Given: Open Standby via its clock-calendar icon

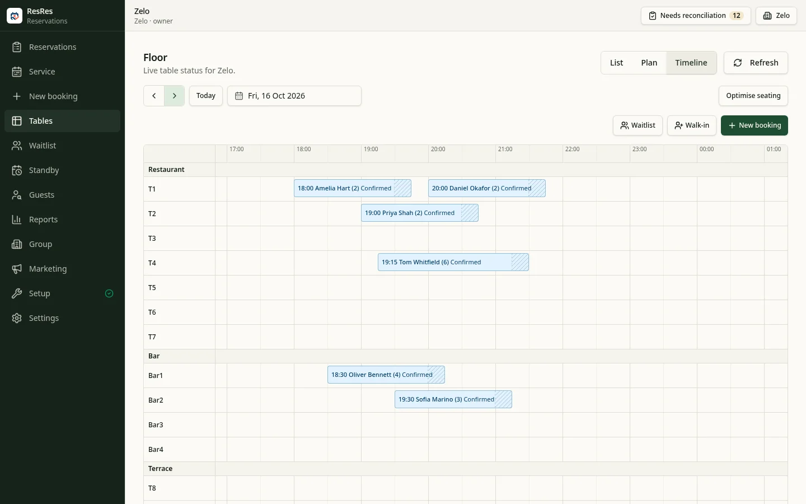Looking at the screenshot, I should [17, 170].
